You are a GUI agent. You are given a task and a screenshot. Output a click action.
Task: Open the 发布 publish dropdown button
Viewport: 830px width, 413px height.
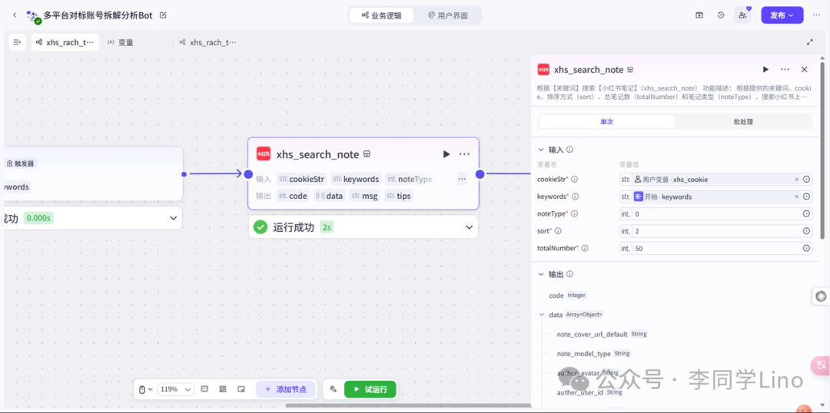pyautogui.click(x=782, y=15)
